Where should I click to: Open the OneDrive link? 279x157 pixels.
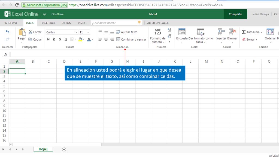coord(57,14)
